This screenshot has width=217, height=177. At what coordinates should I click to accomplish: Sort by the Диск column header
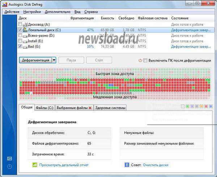[23, 18]
